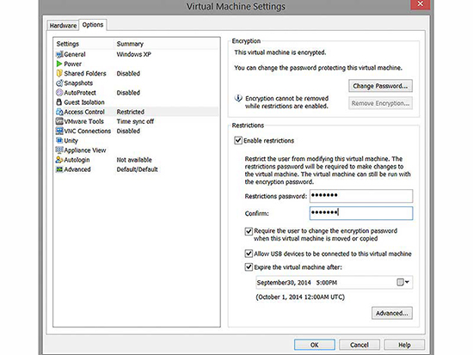Click the Advanced settings icon
Viewport: 473px width, 355px height.
[x=59, y=169]
